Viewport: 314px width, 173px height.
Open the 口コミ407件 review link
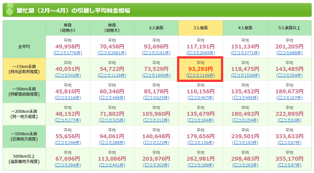tap(201, 98)
